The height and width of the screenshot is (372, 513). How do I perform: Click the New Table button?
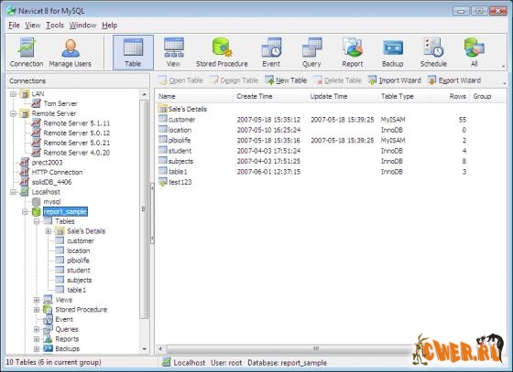(286, 80)
